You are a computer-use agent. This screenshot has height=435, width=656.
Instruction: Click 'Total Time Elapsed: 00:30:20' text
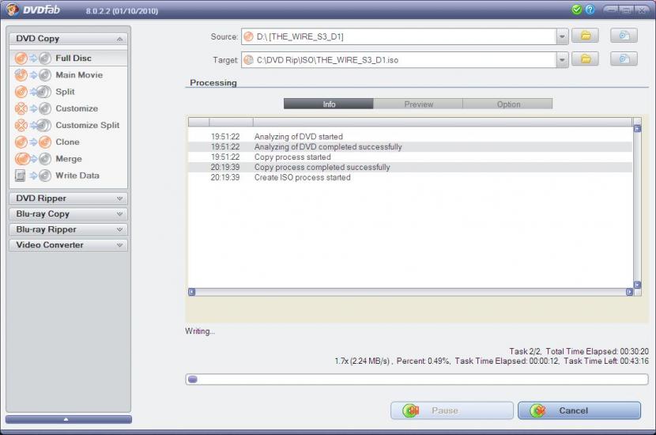597,351
